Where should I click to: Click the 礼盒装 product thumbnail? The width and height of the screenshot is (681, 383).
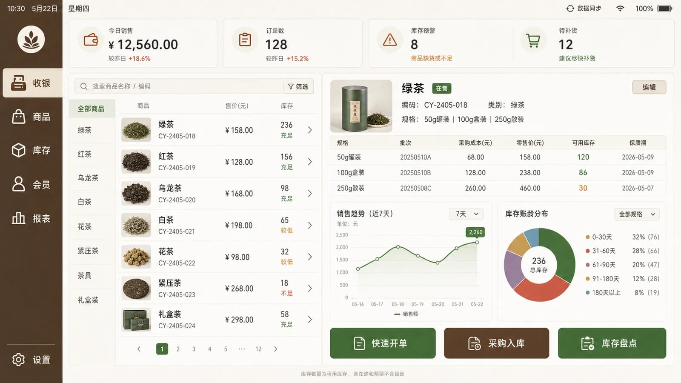coord(136,320)
